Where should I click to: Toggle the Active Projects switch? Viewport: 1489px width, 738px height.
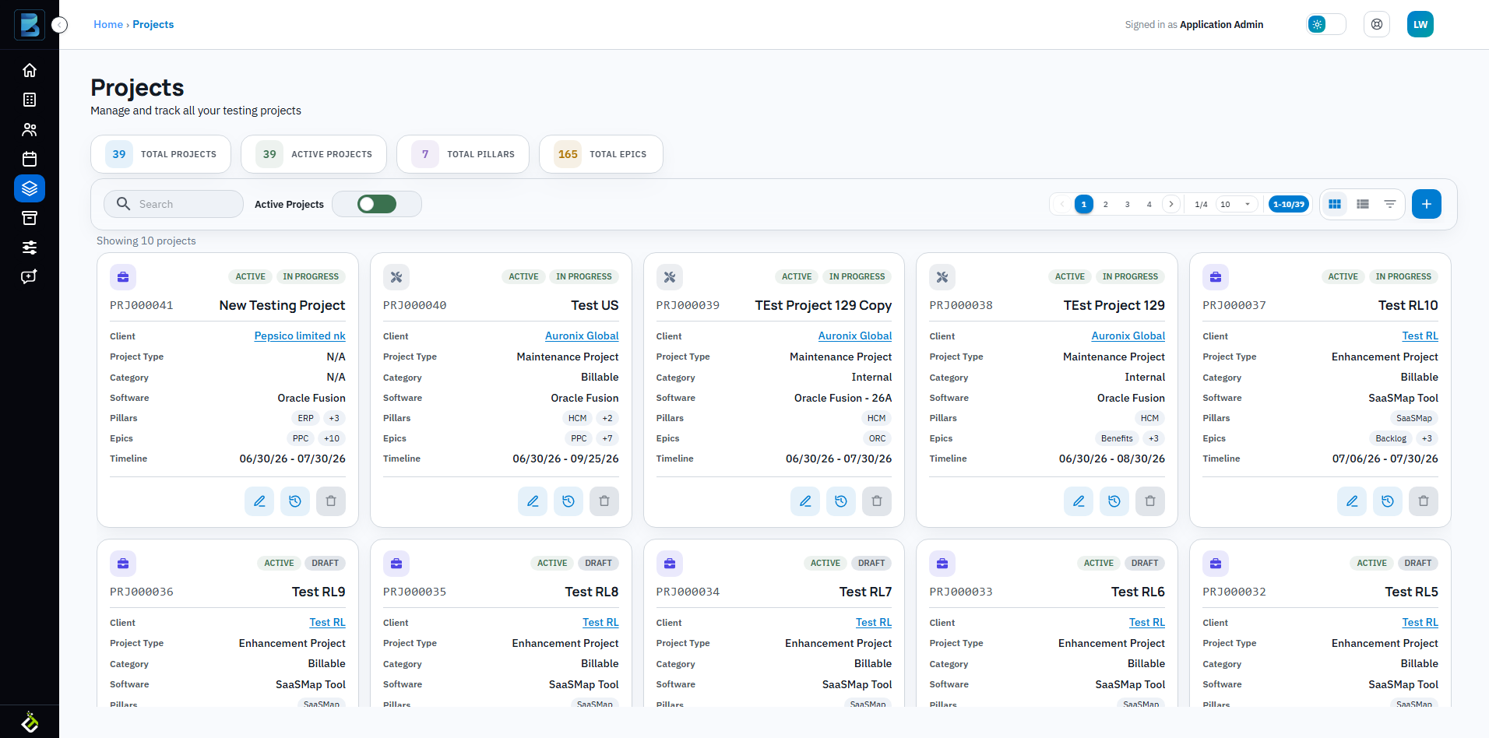[377, 204]
